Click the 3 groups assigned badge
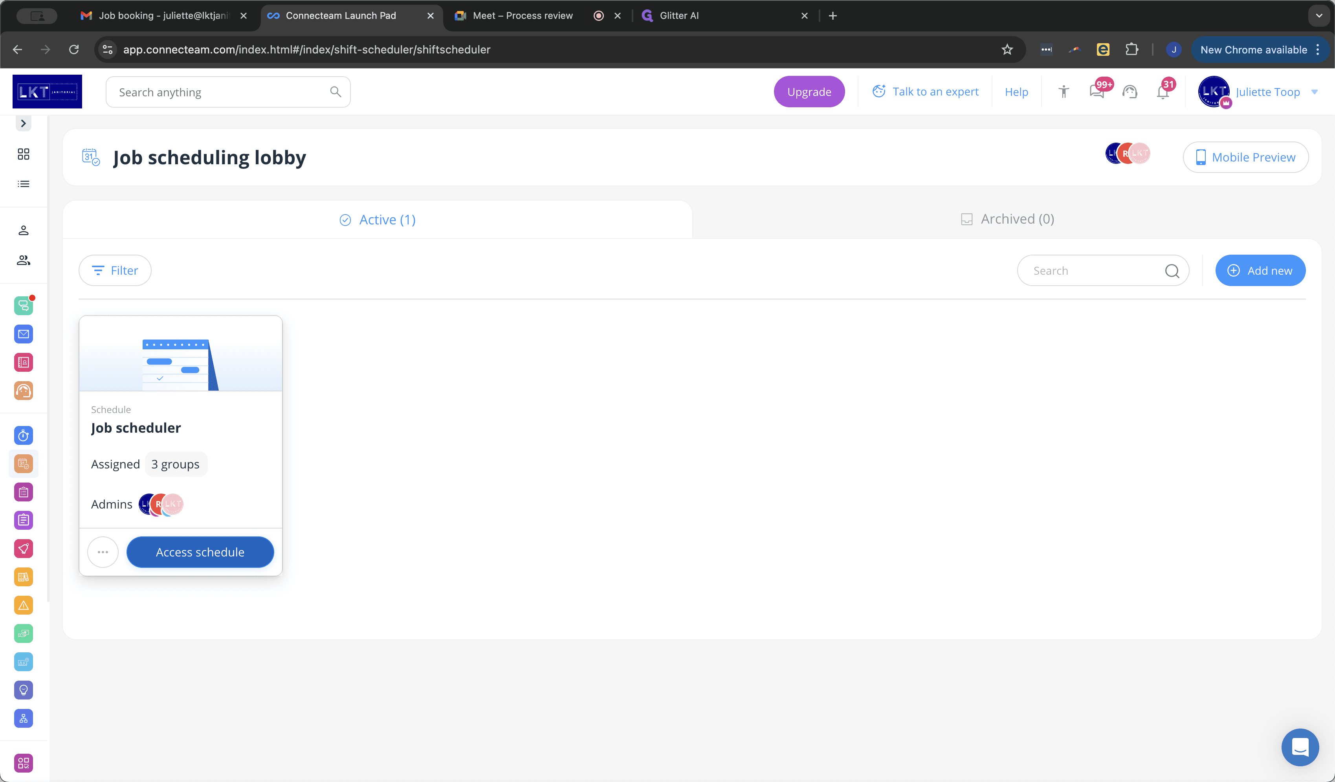 175,464
